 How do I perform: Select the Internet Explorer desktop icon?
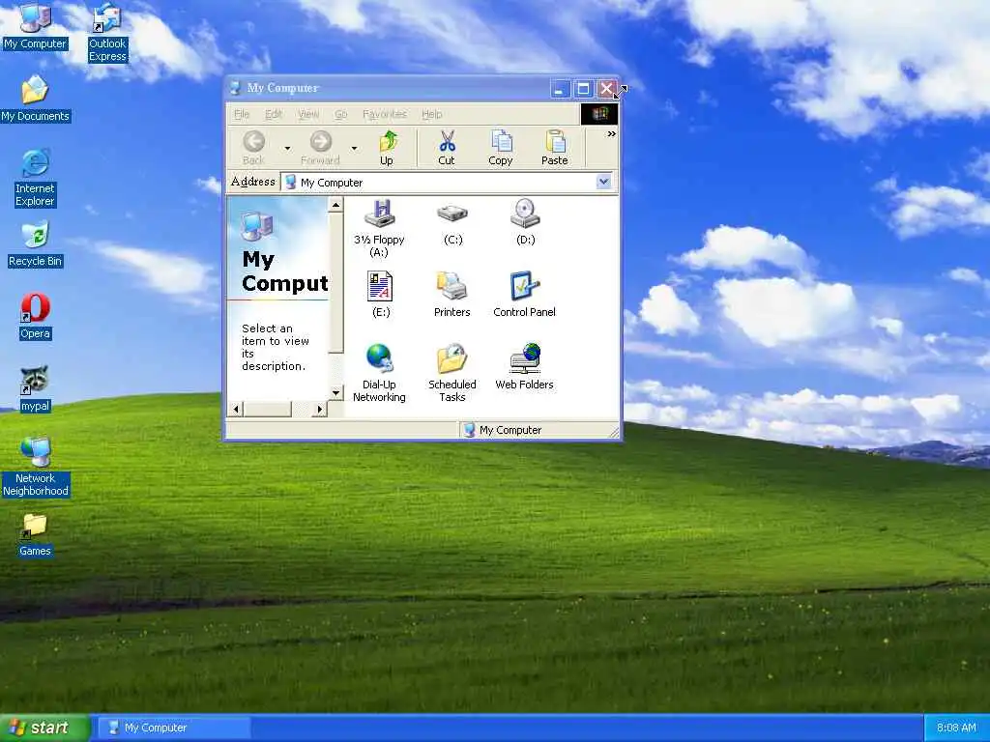(x=35, y=178)
